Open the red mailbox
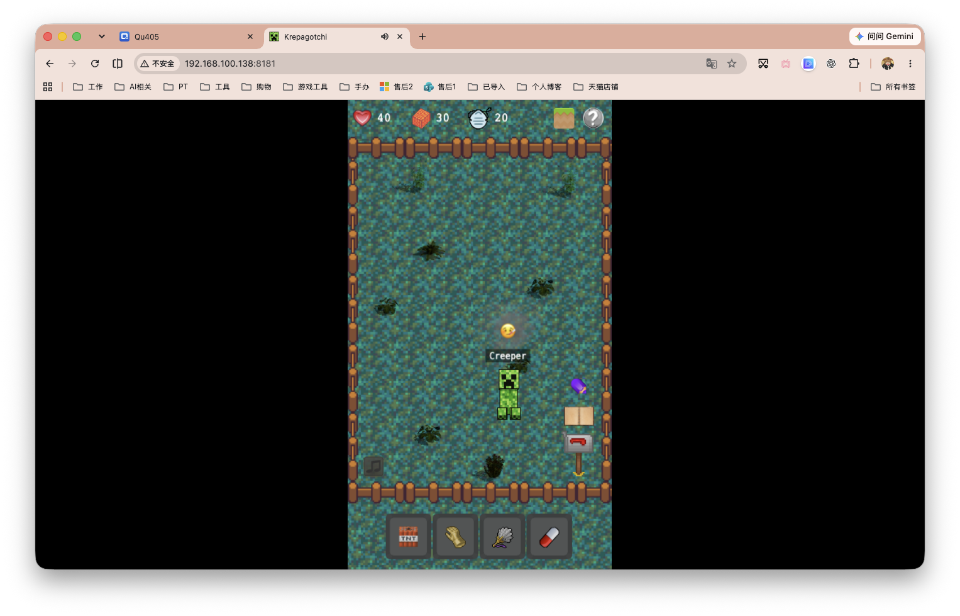This screenshot has height=616, width=960. 578,443
